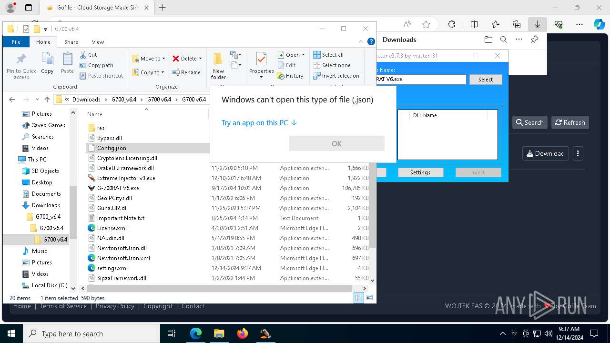Screen dimensions: 610x343
Task: Switch to the Home ribbon tab
Action: pyautogui.click(x=43, y=42)
